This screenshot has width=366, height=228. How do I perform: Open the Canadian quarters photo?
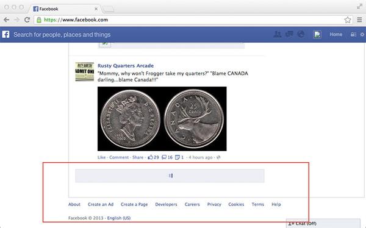tap(162, 119)
